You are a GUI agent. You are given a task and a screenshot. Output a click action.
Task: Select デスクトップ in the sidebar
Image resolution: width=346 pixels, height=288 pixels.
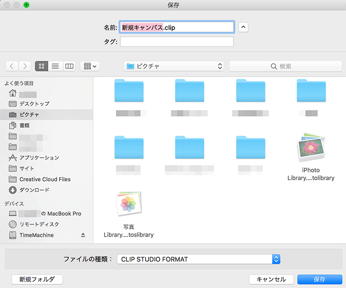click(34, 104)
